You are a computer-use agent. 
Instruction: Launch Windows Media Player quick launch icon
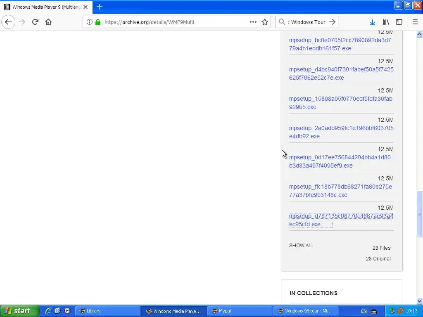pyautogui.click(x=67, y=311)
